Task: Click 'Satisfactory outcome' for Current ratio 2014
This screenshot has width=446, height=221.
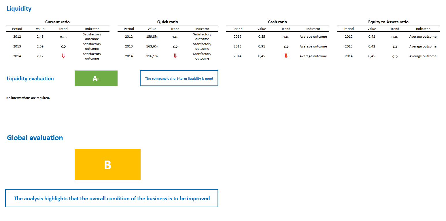Action: point(92,56)
